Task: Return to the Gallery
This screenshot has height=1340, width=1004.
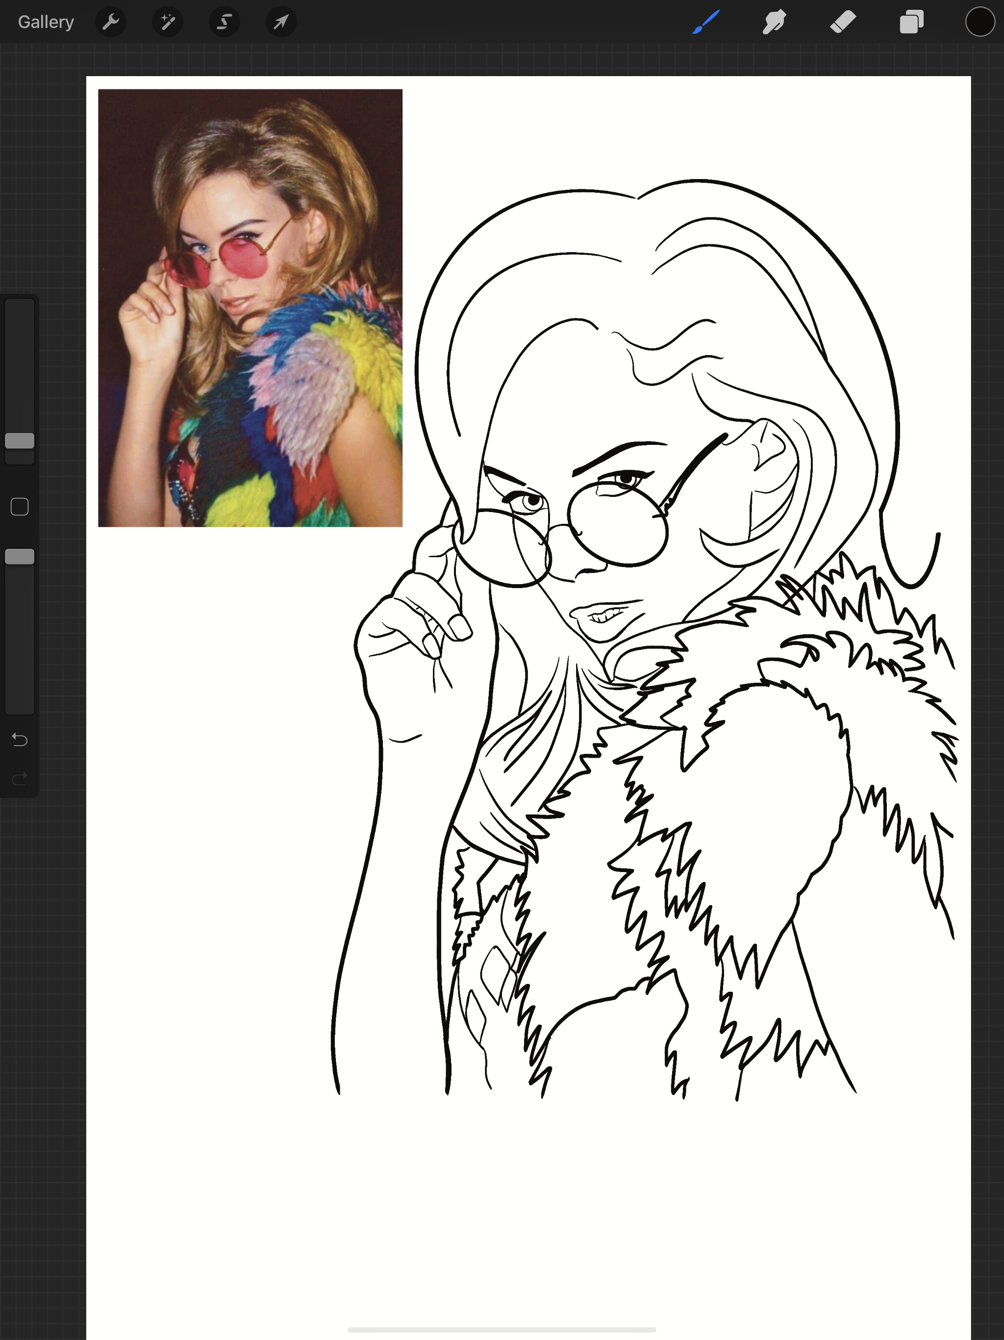Action: (46, 23)
